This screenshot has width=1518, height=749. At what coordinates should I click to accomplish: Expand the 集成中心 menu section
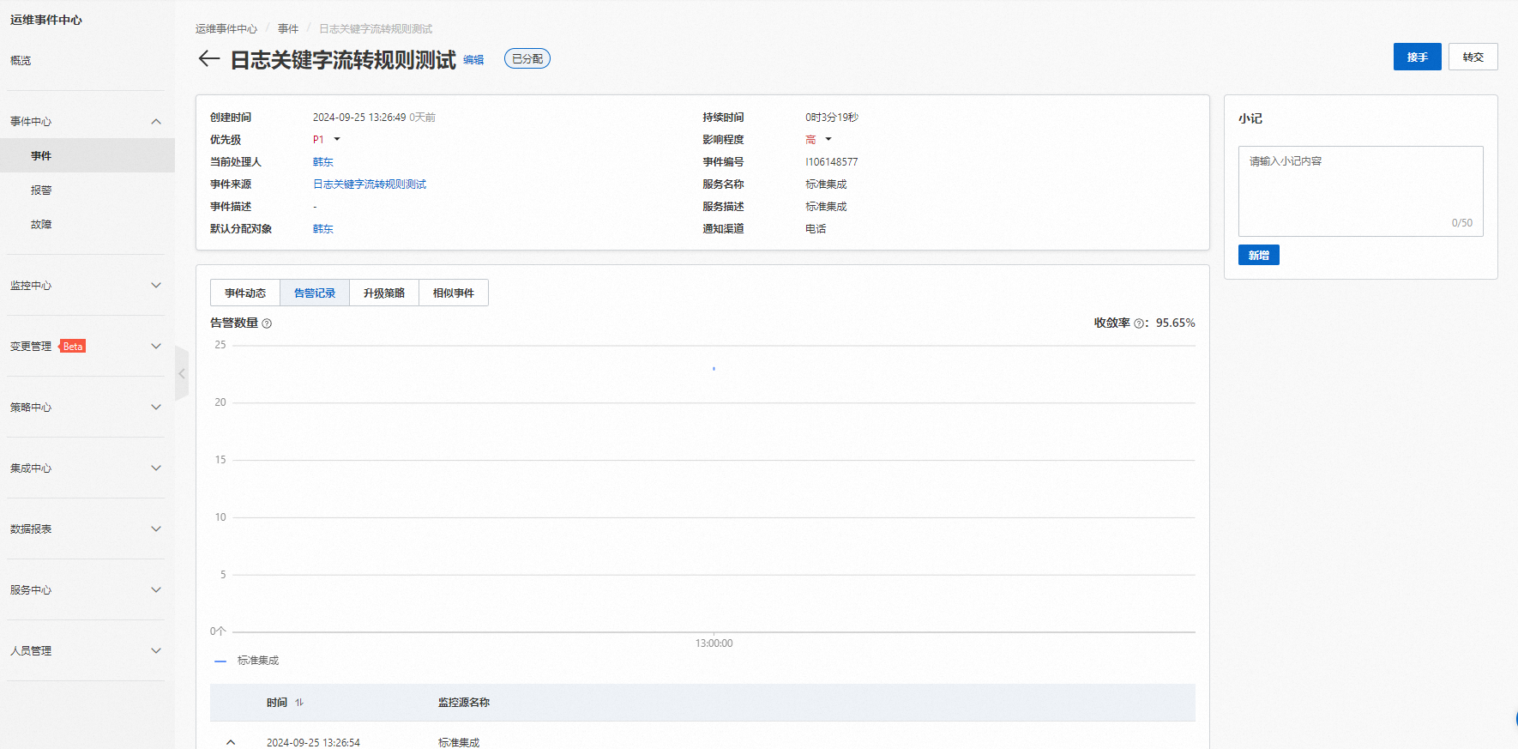coord(156,468)
